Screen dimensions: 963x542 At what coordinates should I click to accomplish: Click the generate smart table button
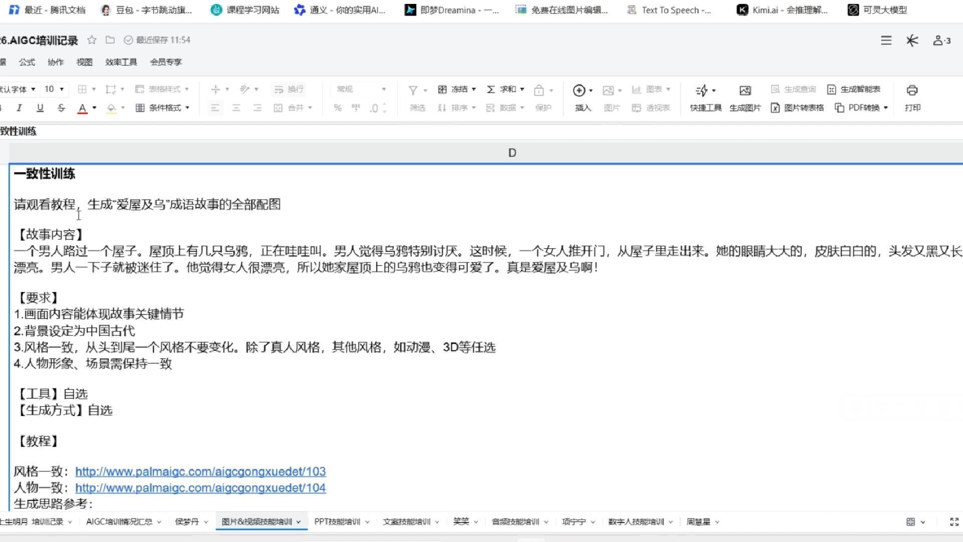coord(854,89)
